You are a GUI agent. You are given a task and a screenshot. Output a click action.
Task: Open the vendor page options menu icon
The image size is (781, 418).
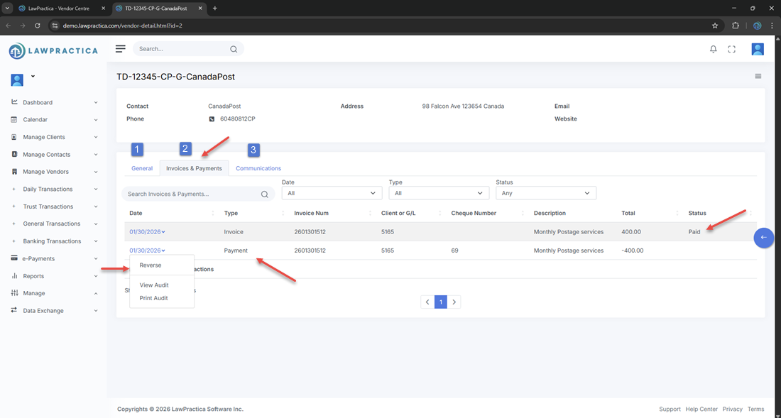coord(758,76)
